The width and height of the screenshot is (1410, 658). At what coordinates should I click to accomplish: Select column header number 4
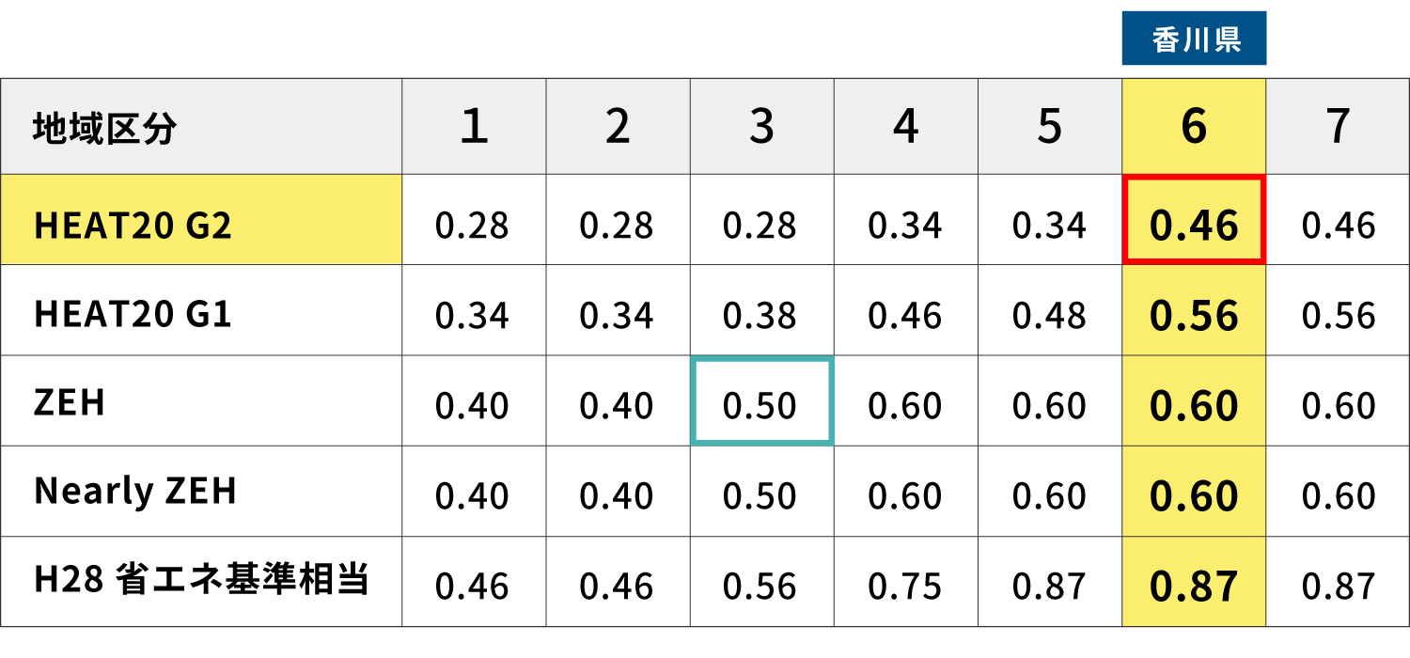pos(905,127)
